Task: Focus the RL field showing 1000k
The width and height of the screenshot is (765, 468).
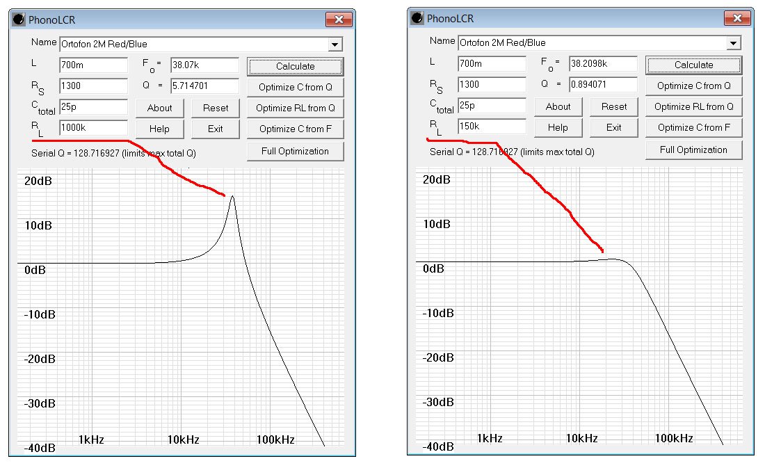Action: (93, 129)
